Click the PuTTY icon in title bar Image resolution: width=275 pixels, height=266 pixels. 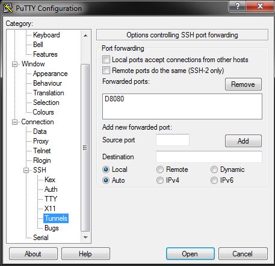8,8
